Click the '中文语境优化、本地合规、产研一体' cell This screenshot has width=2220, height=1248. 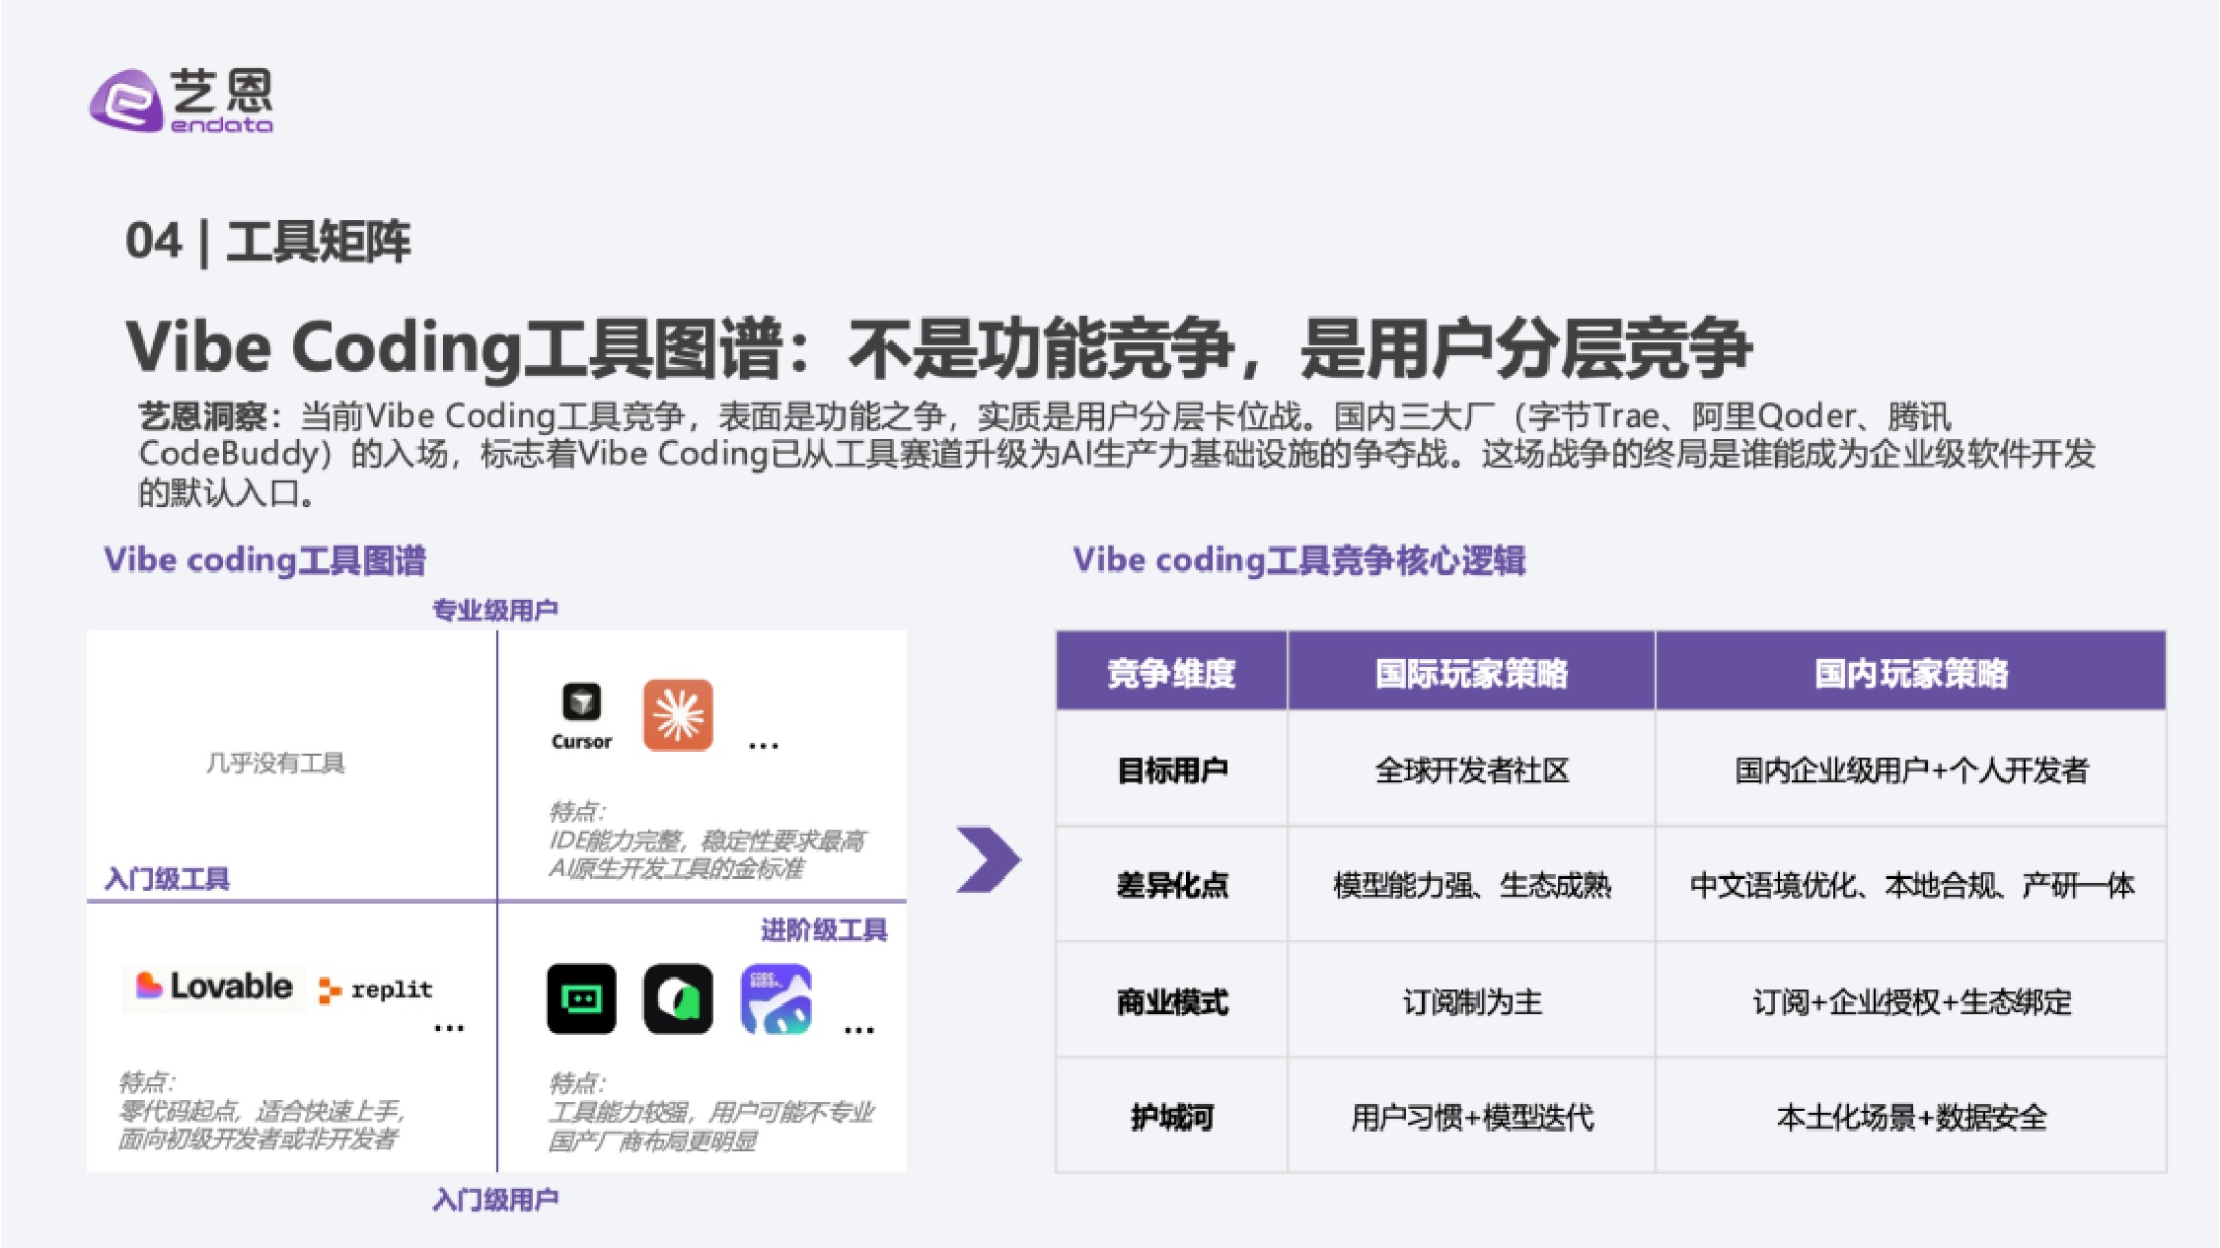tap(1911, 885)
